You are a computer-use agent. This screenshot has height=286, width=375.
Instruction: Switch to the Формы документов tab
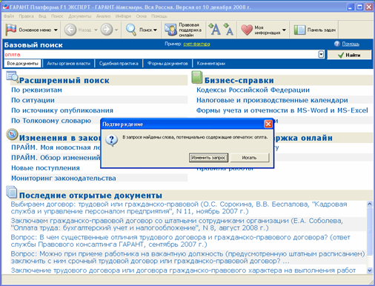pyautogui.click(x=167, y=64)
